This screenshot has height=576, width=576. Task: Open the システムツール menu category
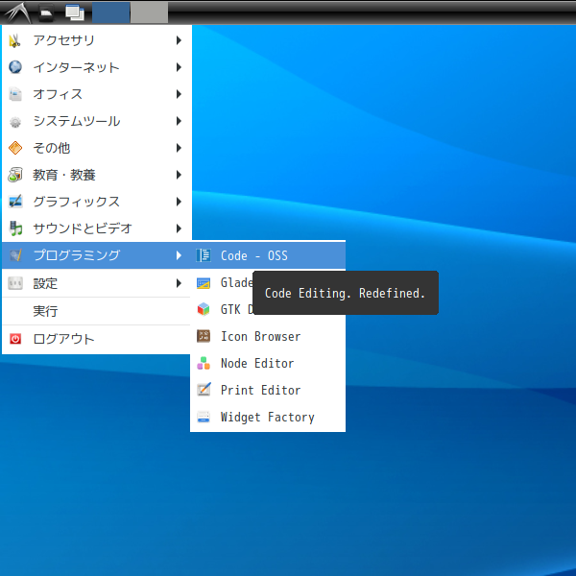tap(76, 121)
